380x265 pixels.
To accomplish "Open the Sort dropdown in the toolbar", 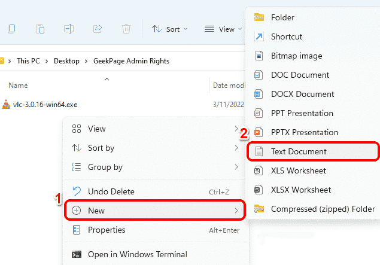I will 169,29.
